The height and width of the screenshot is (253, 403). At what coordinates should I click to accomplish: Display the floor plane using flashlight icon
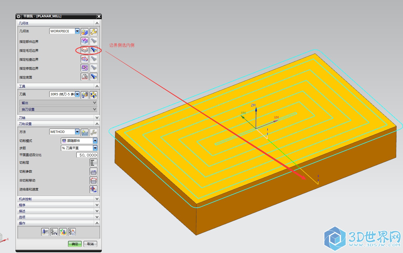(x=93, y=77)
